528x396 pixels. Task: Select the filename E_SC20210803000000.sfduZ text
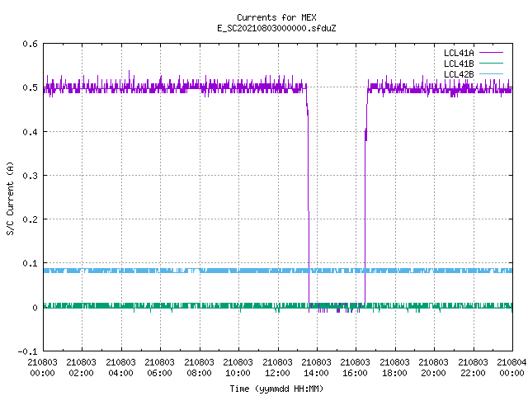tap(276, 28)
